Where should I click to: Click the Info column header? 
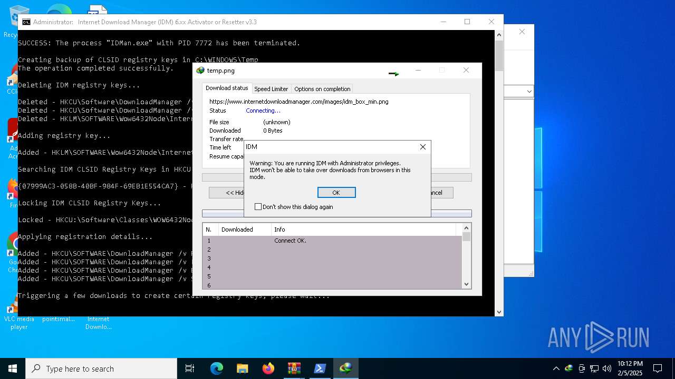(x=364, y=230)
